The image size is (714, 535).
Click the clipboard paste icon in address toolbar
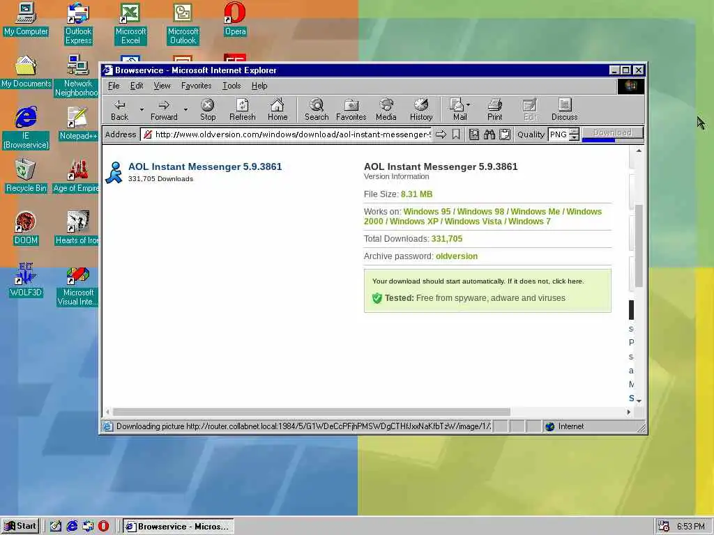tap(505, 134)
